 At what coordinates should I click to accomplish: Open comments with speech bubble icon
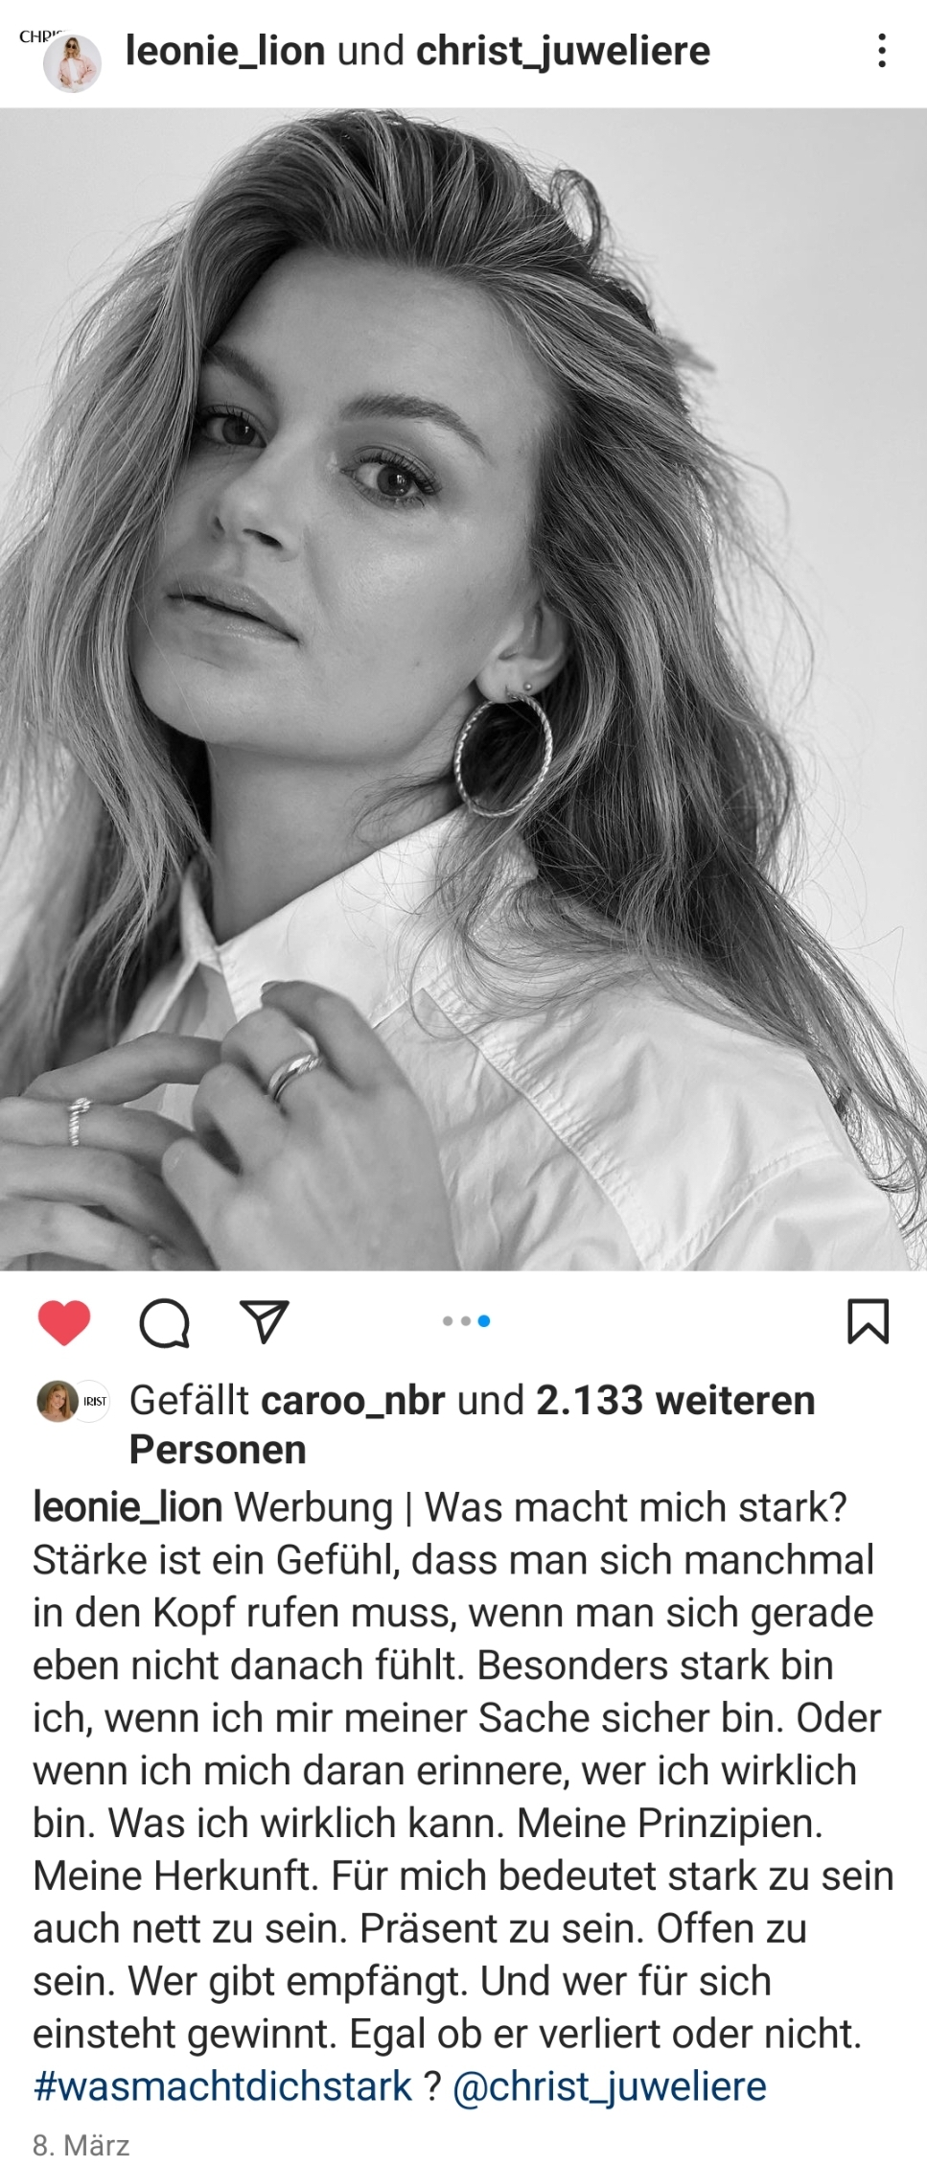164,1322
